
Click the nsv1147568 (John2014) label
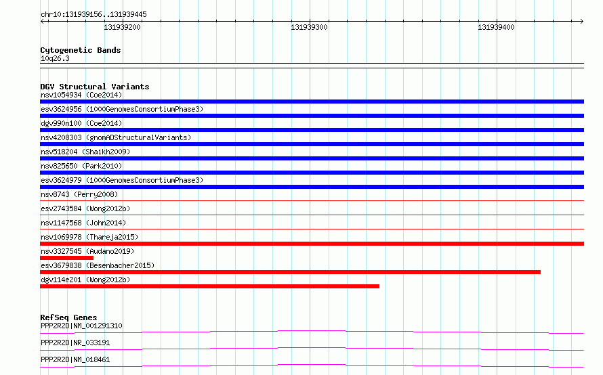pos(83,223)
